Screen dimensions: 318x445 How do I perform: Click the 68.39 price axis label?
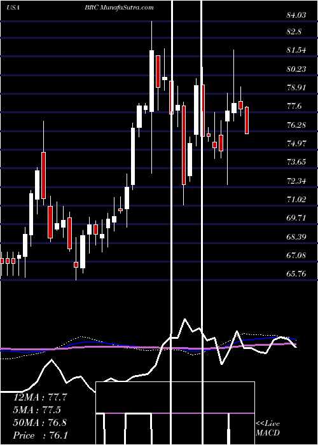[296, 237]
